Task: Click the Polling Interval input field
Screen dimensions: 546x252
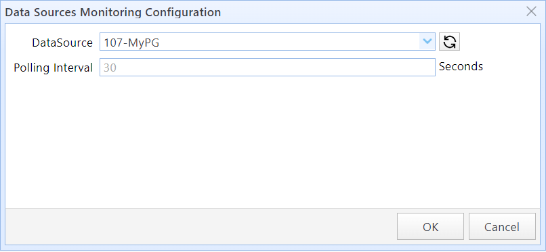Action: (267, 68)
